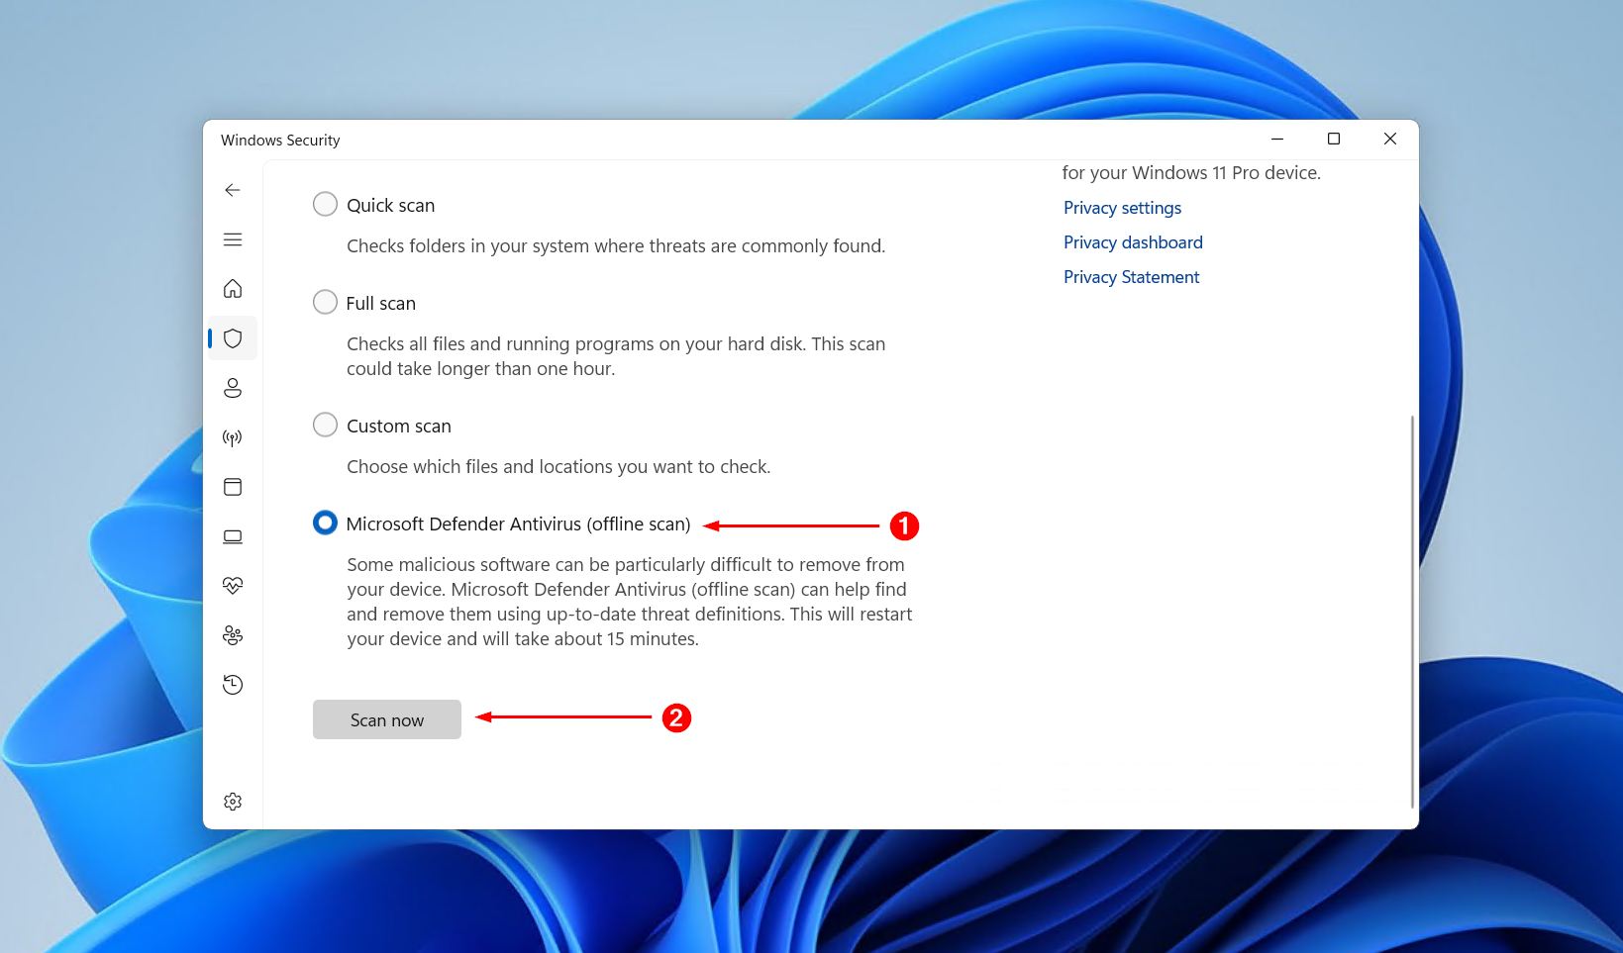Open Protection history clock icon
1623x953 pixels.
point(233,685)
